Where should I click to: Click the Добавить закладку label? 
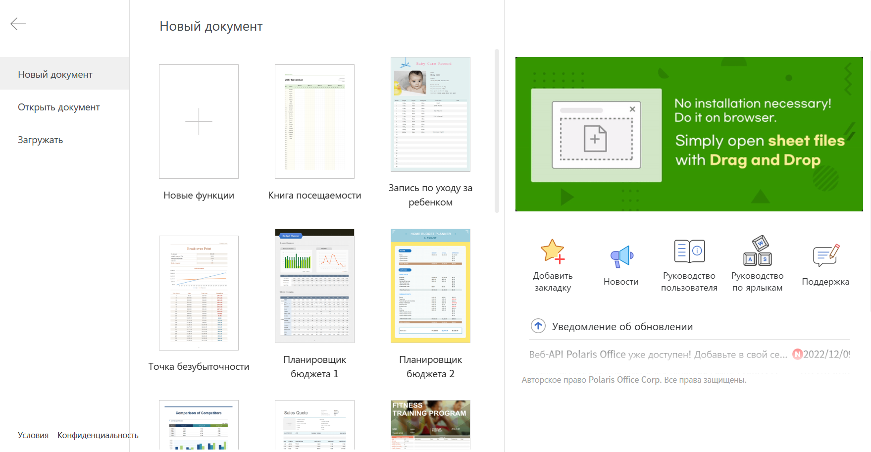pyautogui.click(x=553, y=282)
